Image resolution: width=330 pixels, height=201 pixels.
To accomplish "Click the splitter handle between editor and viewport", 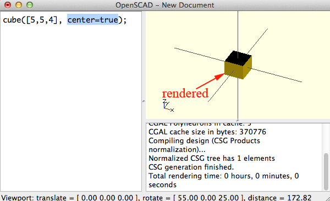I will click(144, 101).
